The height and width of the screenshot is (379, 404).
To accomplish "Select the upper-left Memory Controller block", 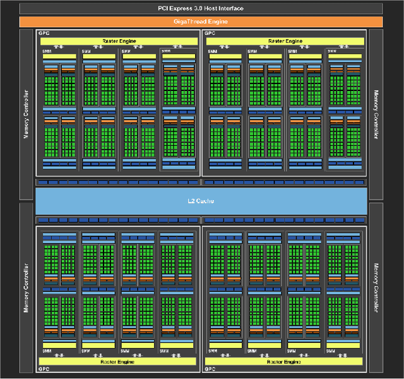I will 27,114.
